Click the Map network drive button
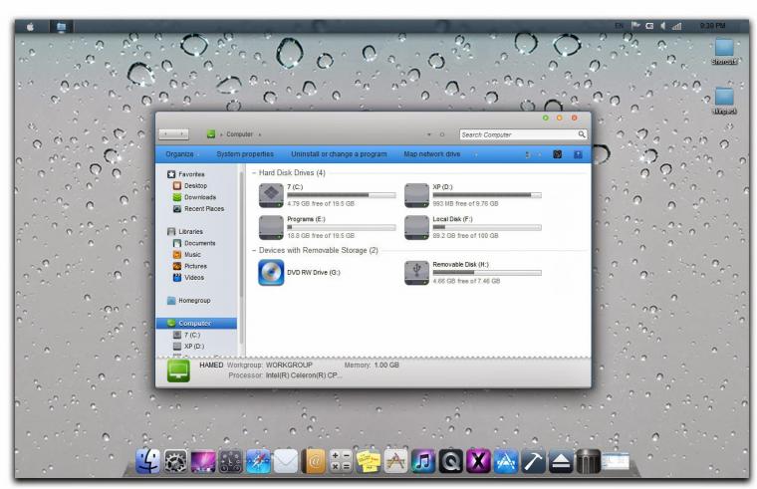757x489 pixels. tap(432, 154)
